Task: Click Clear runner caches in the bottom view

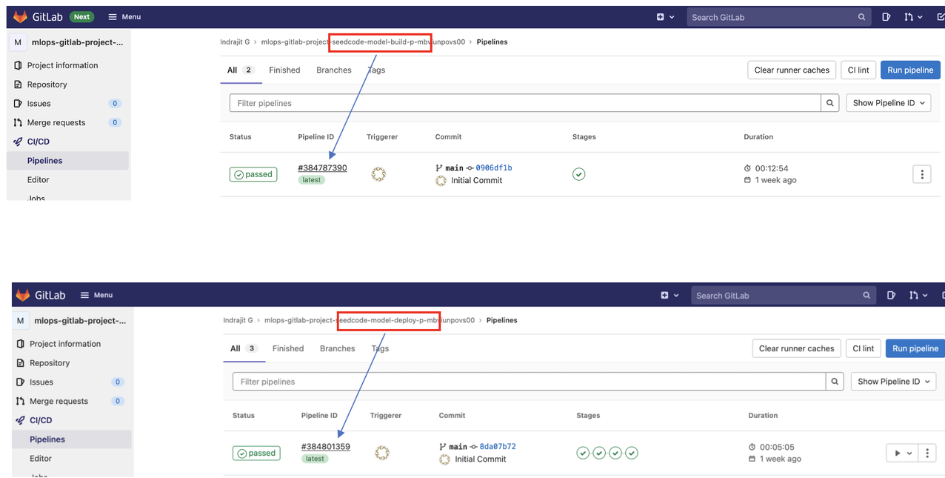Action: 796,348
